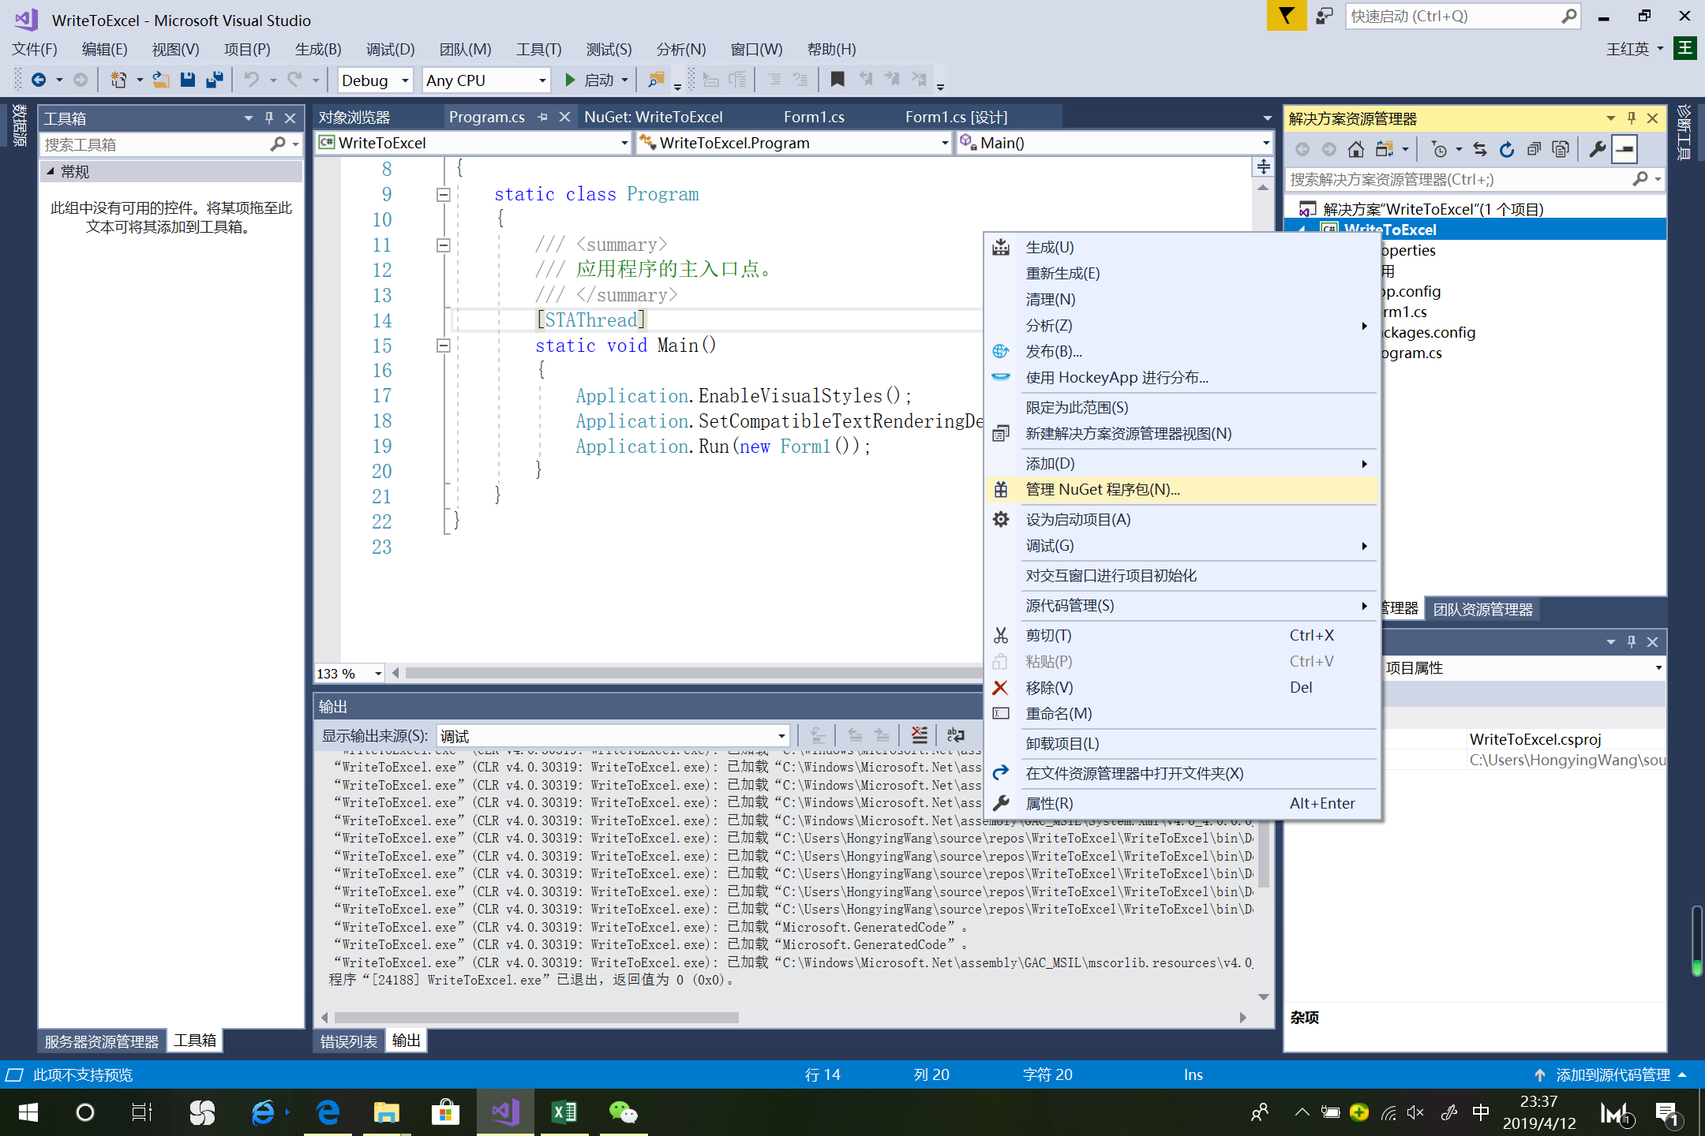The image size is (1705, 1136).
Task: Click the Home icon in Solution Explorer toolbar
Action: pos(1356,149)
